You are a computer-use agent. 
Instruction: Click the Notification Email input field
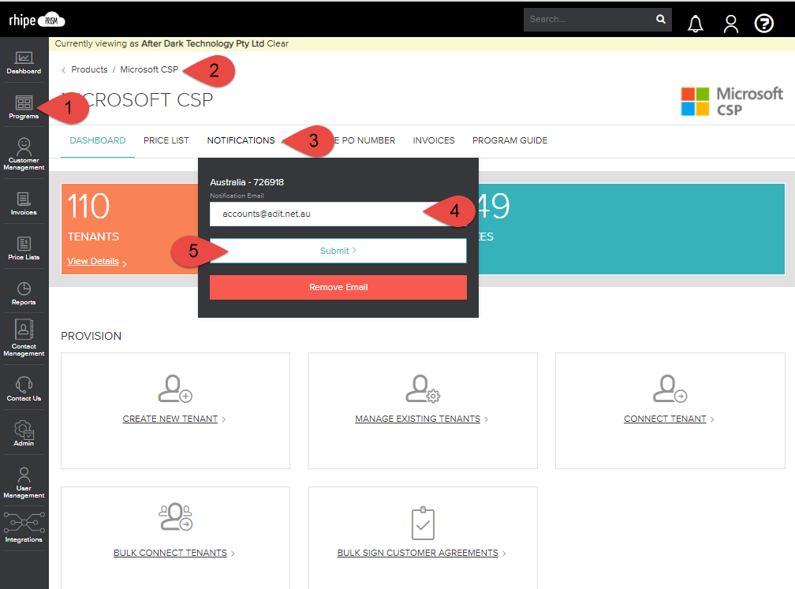point(338,214)
